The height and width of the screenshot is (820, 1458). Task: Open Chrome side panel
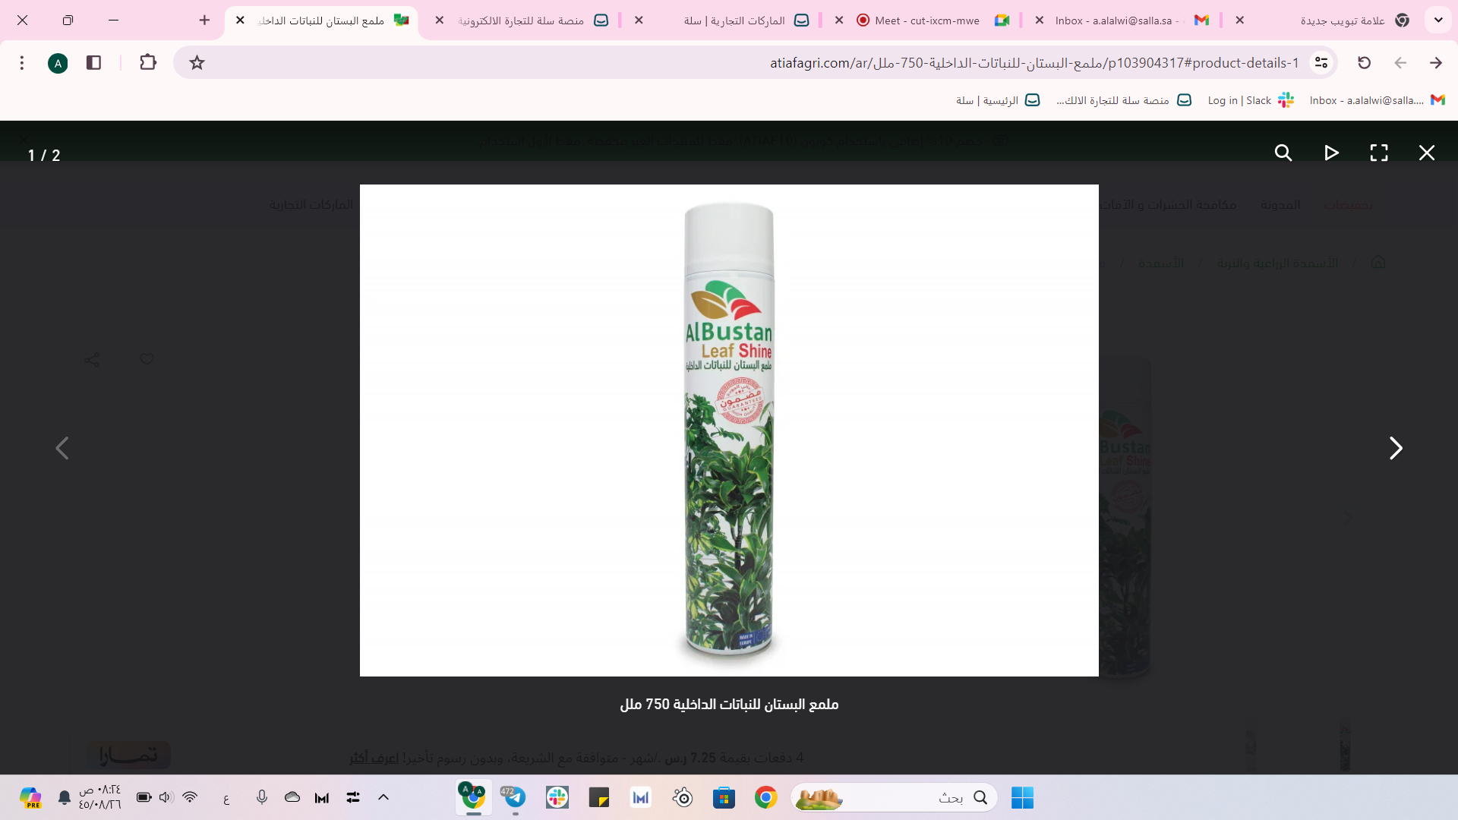pyautogui.click(x=94, y=62)
